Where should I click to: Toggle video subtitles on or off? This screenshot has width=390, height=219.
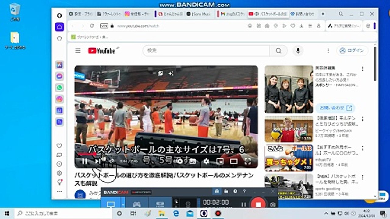pos(193,161)
